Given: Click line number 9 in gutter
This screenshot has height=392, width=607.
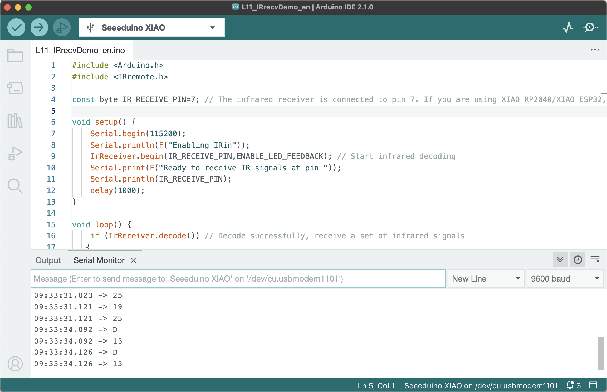Looking at the screenshot, I should 53,156.
